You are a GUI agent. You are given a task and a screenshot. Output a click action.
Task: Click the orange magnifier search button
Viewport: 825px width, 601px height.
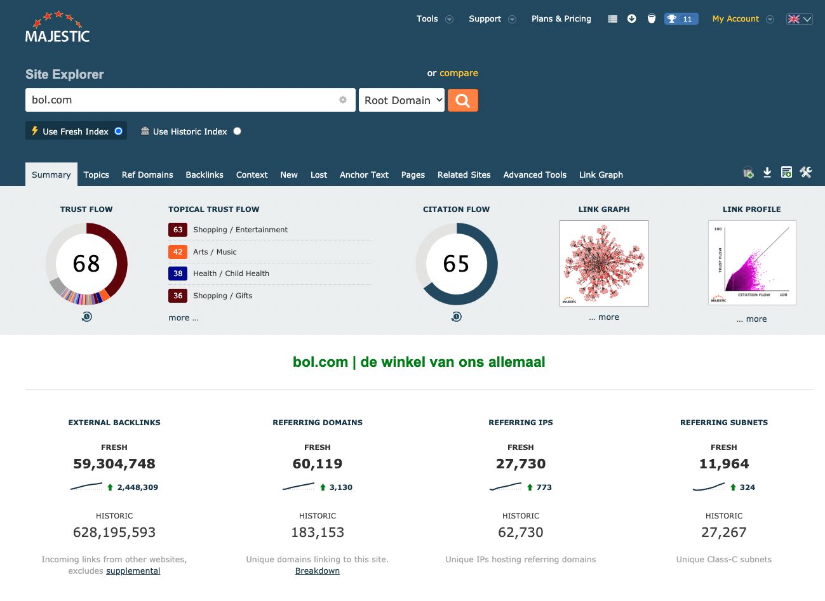tap(463, 100)
